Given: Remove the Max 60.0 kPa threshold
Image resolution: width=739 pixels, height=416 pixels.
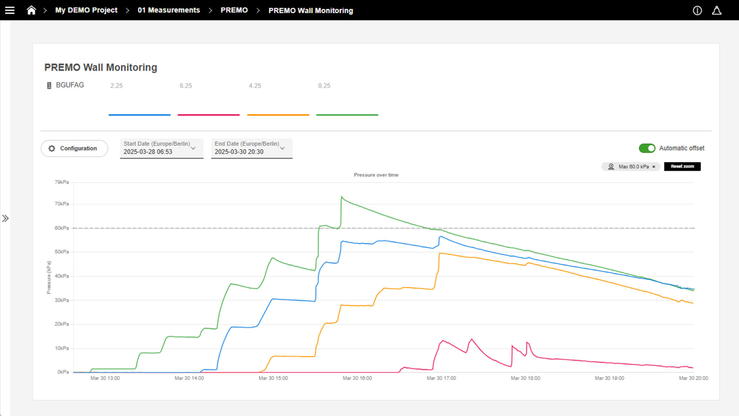Looking at the screenshot, I should coord(654,167).
